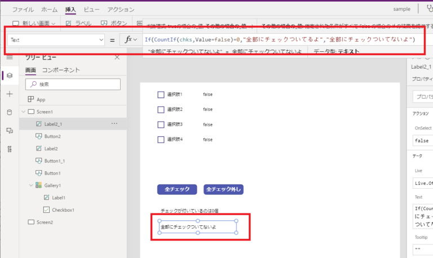Click the Gallery1 grid icon
The image size is (433, 258).
click(39, 185)
